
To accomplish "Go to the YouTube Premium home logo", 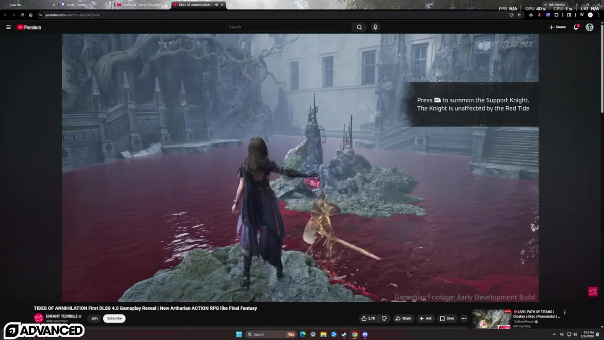I will pyautogui.click(x=29, y=27).
